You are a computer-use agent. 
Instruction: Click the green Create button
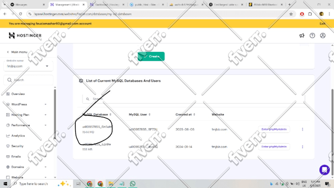tap(151, 56)
